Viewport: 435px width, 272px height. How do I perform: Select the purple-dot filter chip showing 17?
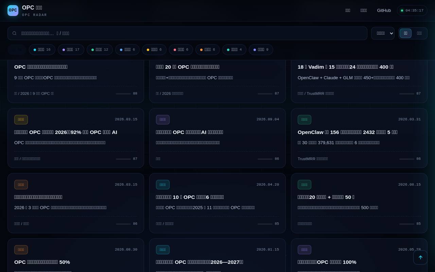(x=71, y=50)
